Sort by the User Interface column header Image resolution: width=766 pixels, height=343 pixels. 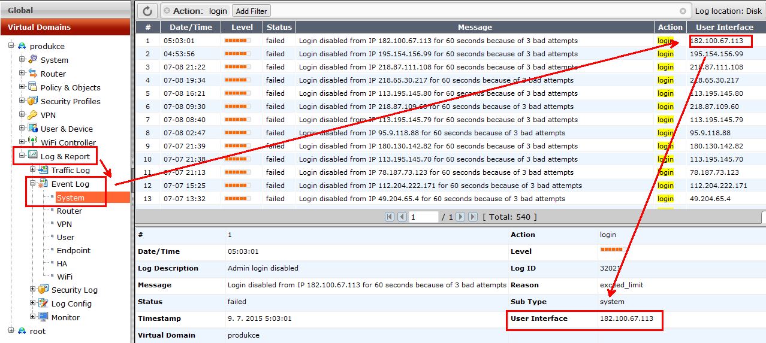tap(724, 27)
